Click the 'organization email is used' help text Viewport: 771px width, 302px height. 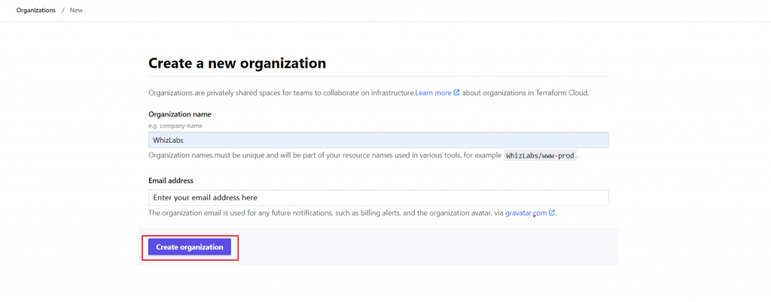click(324, 213)
